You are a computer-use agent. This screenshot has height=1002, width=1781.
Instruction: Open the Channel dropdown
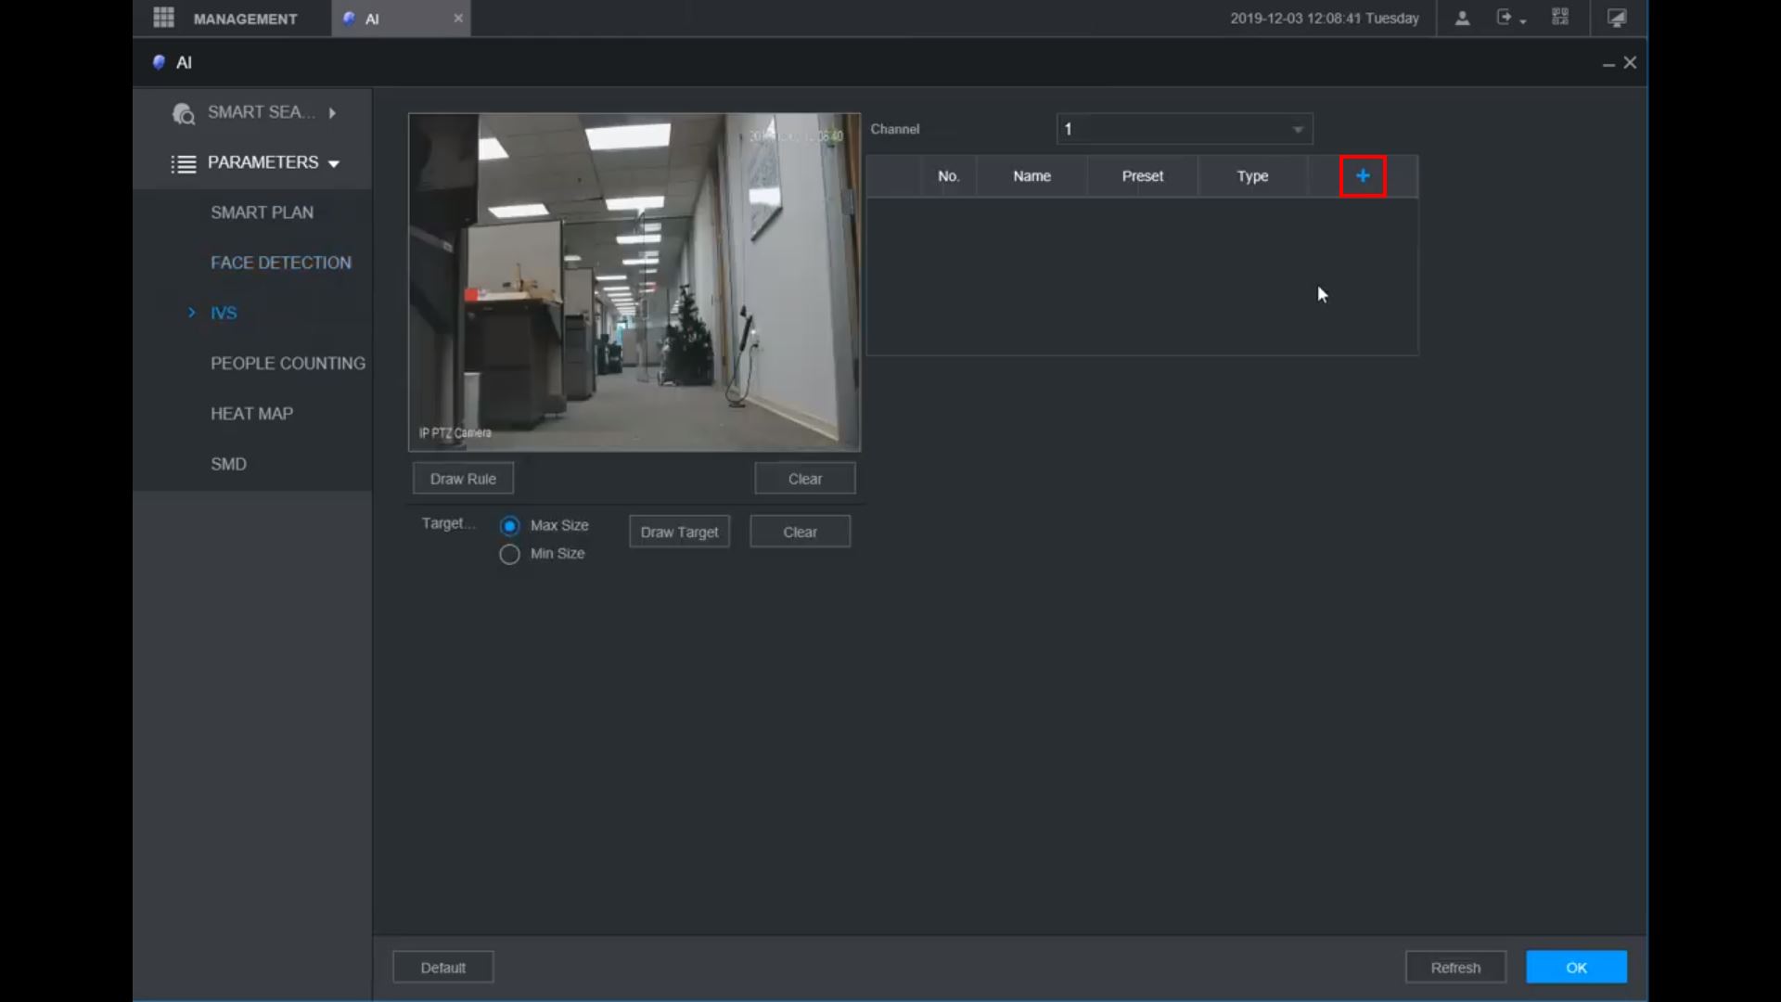pos(1185,129)
